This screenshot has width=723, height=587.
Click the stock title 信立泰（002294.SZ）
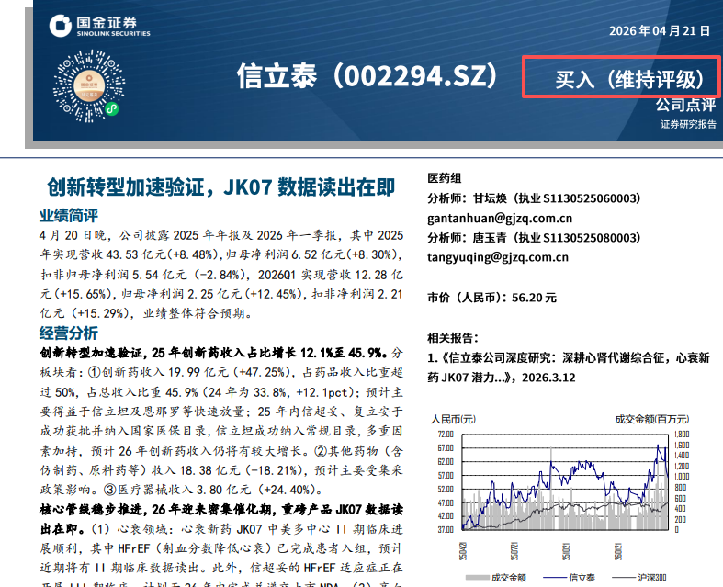(367, 75)
